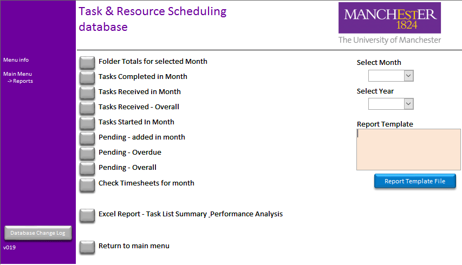Click the Pending - added in month button

tap(87, 138)
